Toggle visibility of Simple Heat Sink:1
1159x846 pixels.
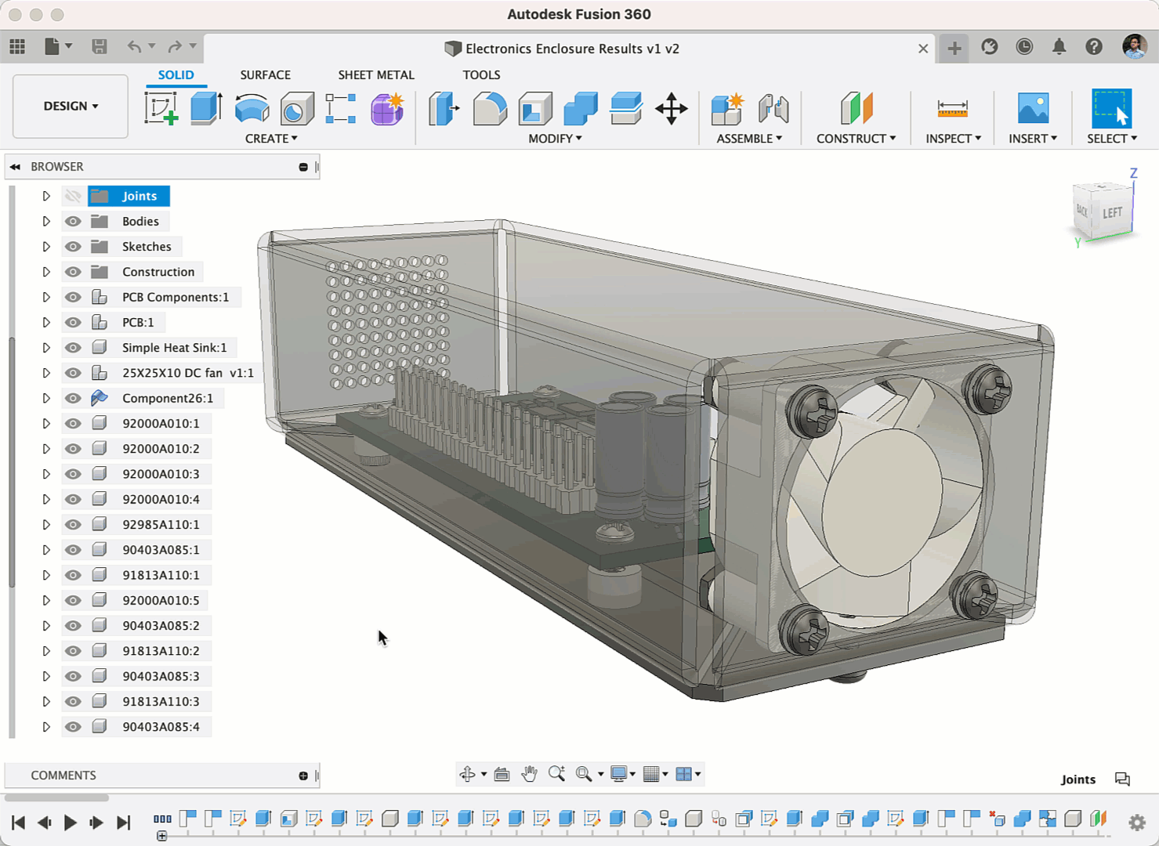[x=73, y=348]
